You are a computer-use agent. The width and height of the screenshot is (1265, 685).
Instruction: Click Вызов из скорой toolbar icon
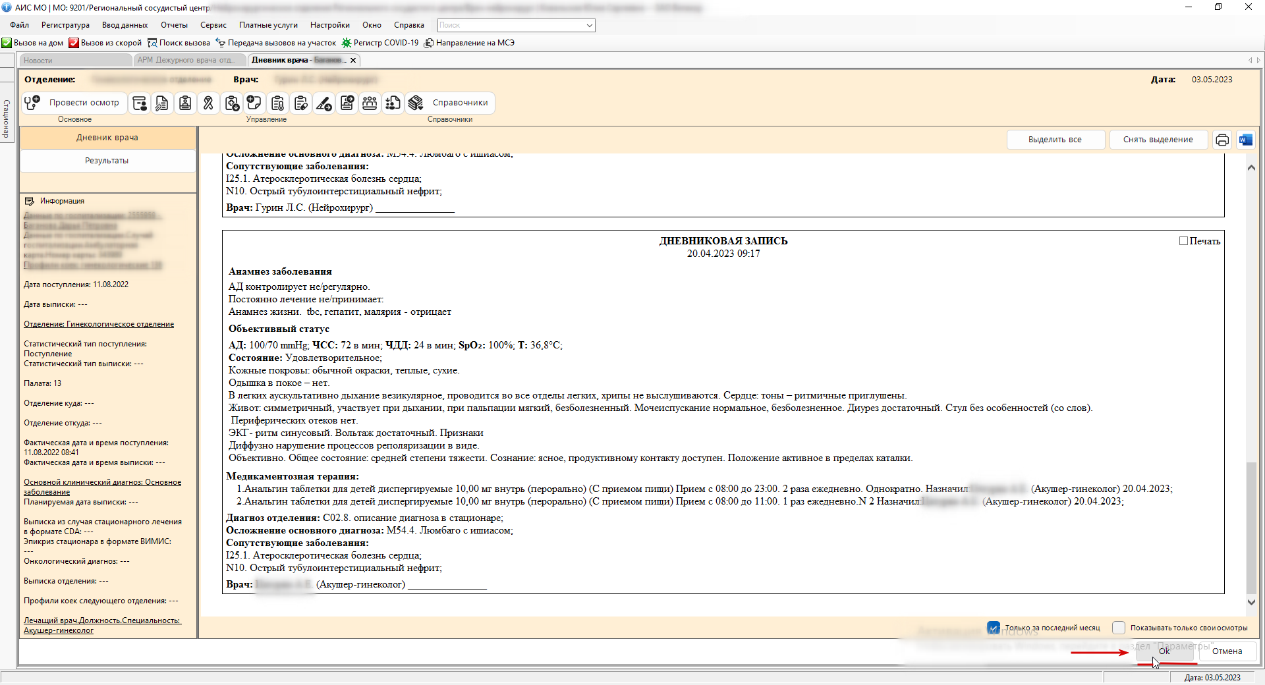click(x=74, y=43)
